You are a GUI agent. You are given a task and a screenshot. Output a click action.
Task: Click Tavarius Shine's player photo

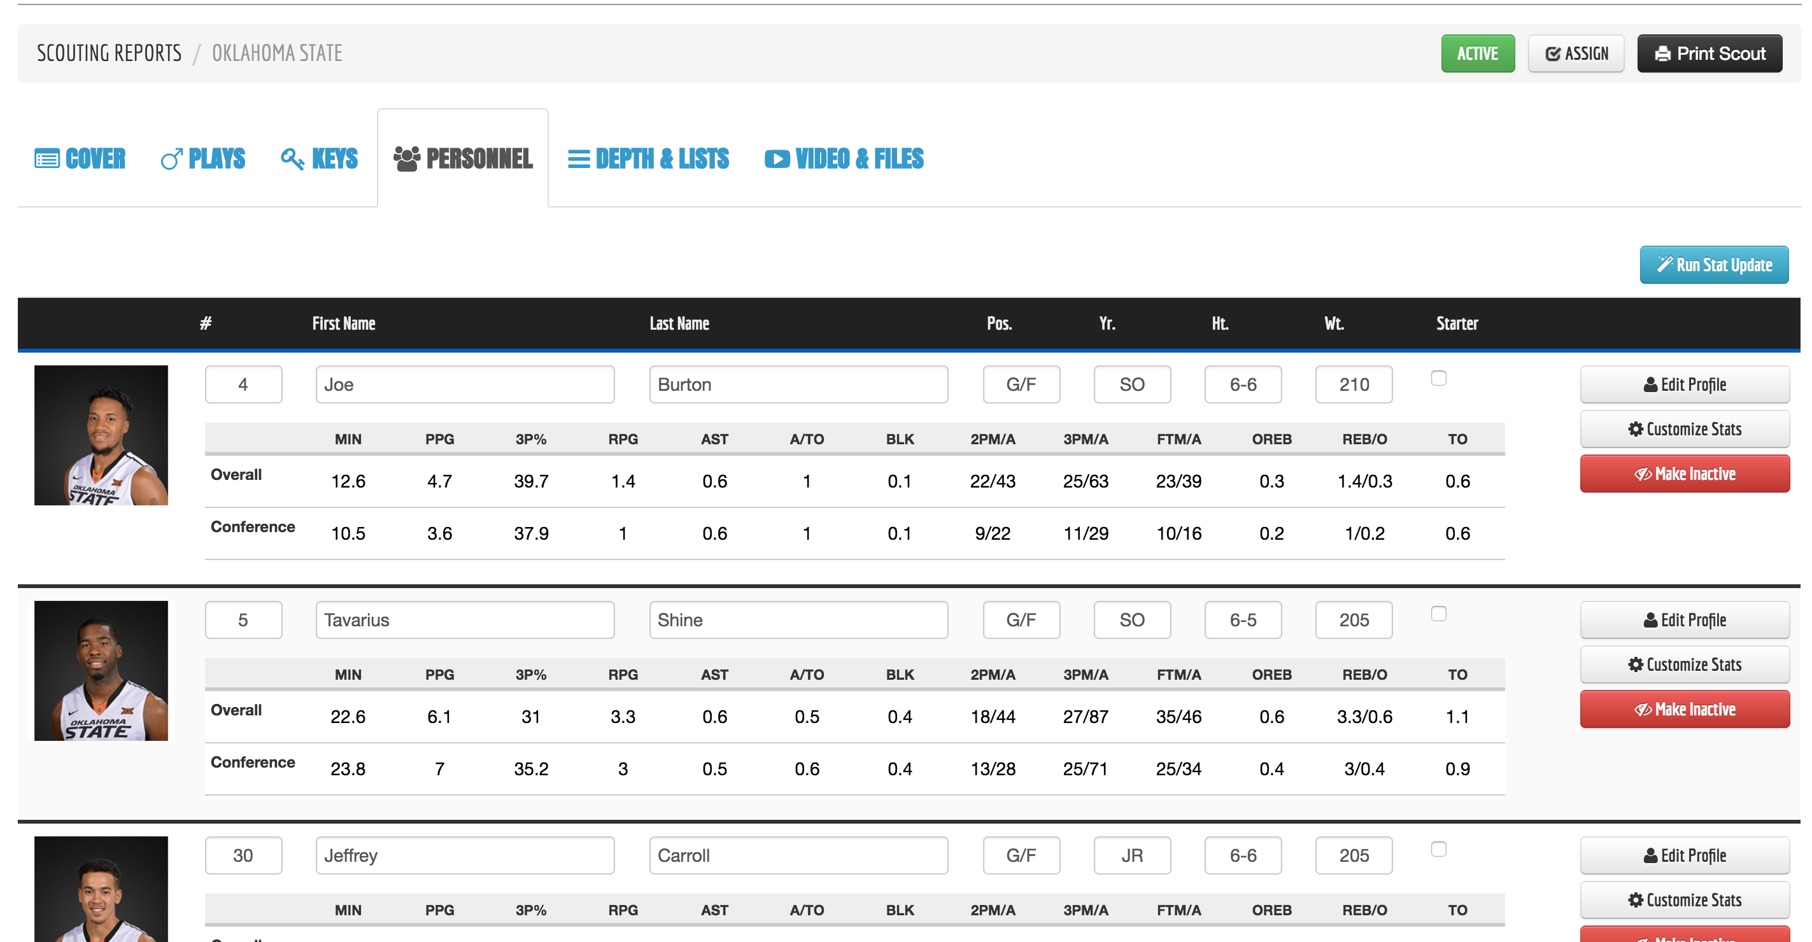click(101, 671)
